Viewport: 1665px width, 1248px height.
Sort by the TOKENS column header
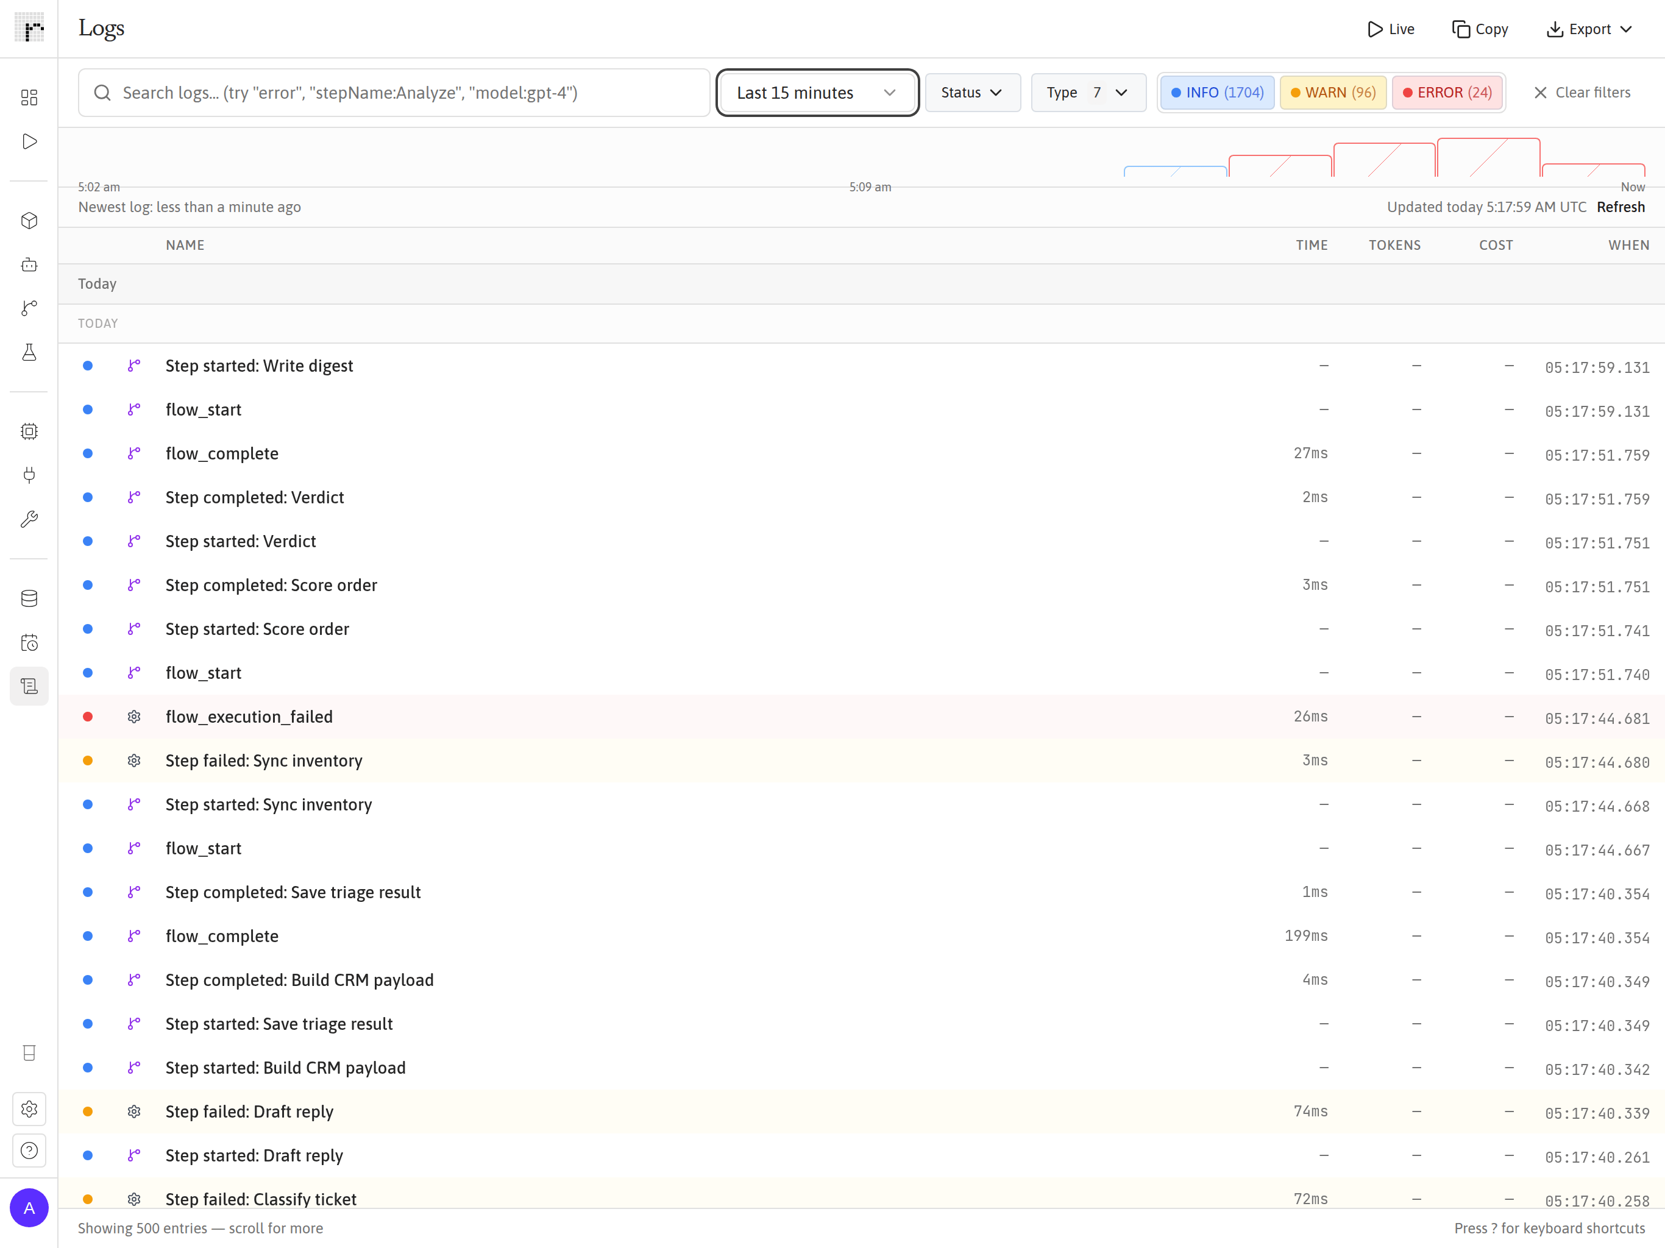pos(1394,246)
